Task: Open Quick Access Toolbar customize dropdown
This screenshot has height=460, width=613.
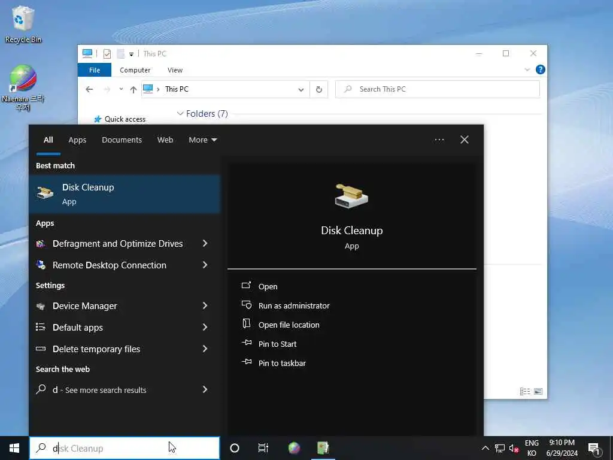Action: click(131, 54)
